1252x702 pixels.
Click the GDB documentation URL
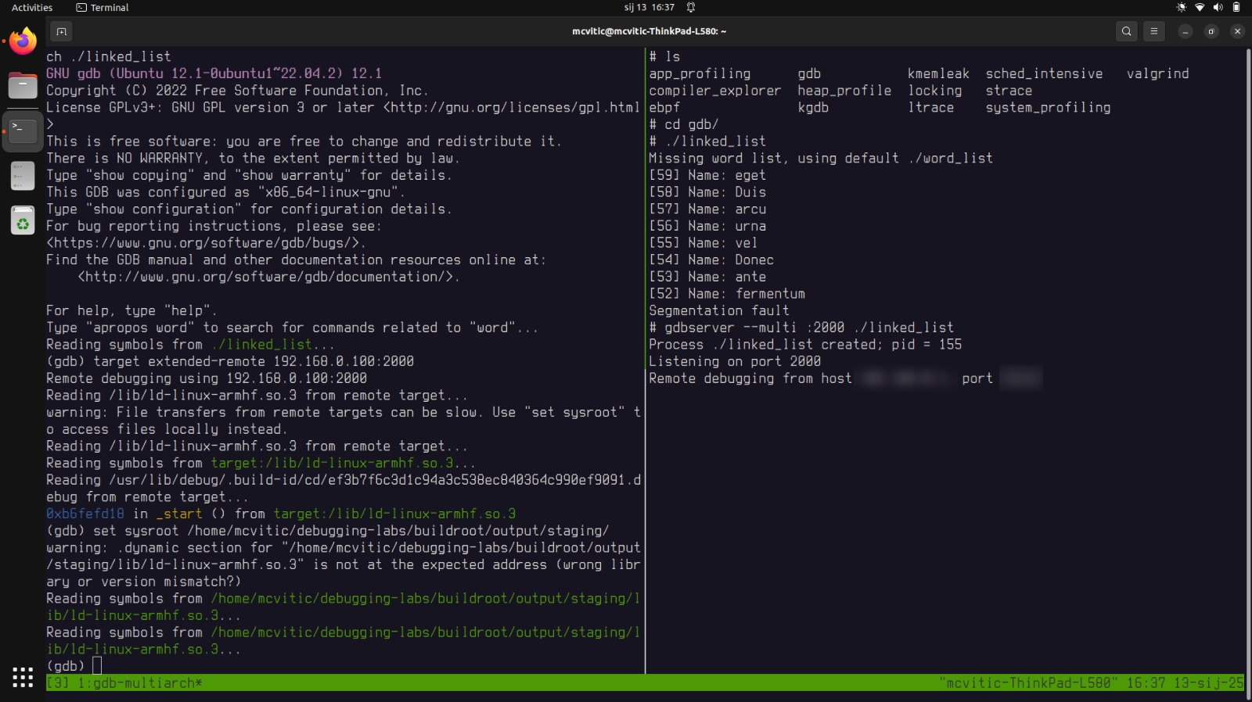(268, 277)
